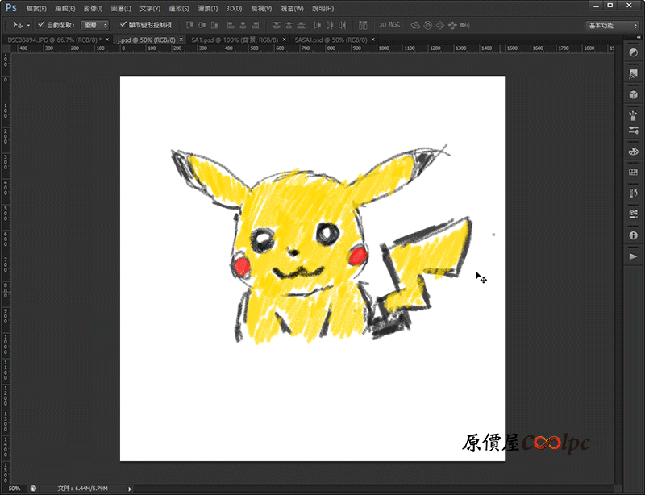Click the Distribute right edges icon
This screenshot has height=495, width=645.
click(x=342, y=25)
